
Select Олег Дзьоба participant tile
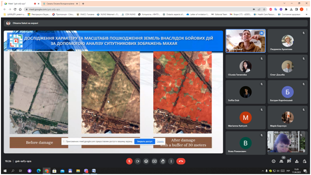[287, 67]
